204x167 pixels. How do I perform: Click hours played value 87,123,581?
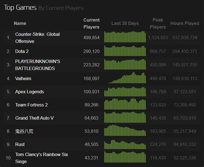tap(185, 92)
